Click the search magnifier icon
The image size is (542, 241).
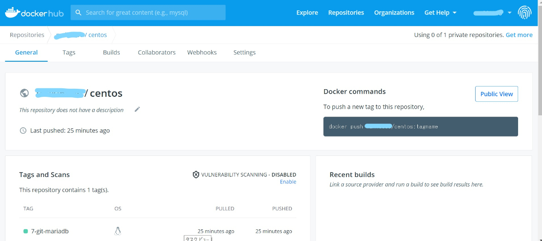point(79,13)
